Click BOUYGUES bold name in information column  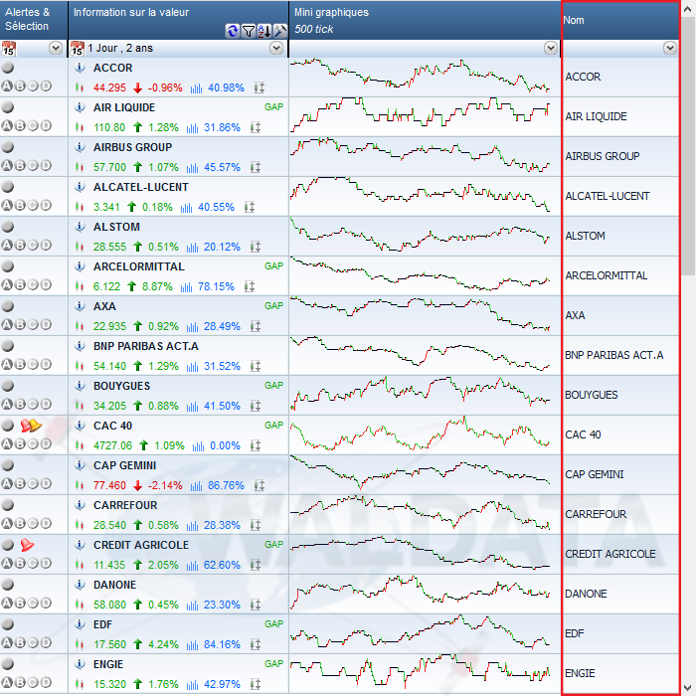click(x=121, y=386)
